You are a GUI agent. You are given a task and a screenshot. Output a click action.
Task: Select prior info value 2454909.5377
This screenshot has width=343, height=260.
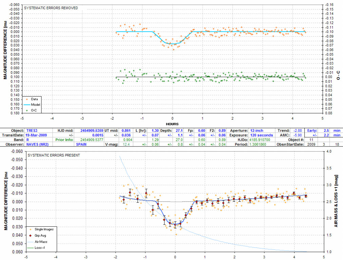[92, 140]
